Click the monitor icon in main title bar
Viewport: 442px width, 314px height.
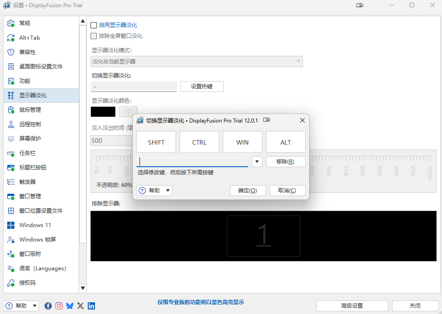360,5
